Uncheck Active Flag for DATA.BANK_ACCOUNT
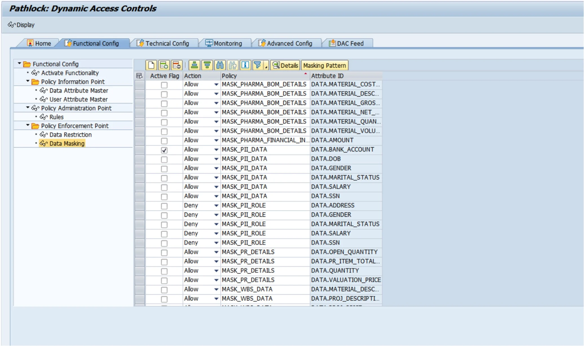 click(x=164, y=150)
